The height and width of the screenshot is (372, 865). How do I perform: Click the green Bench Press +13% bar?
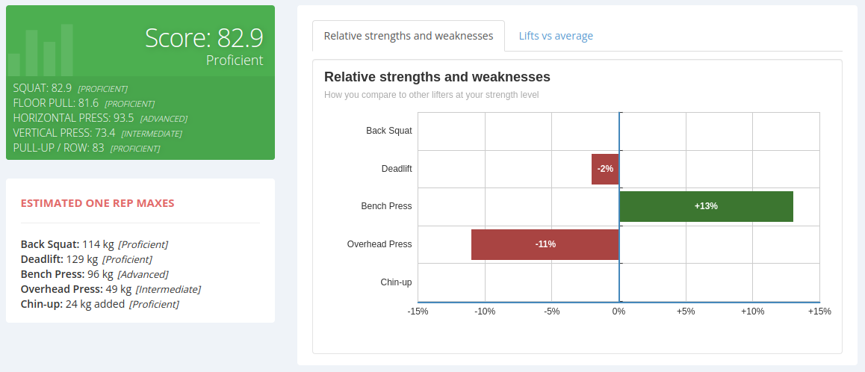pyautogui.click(x=706, y=206)
